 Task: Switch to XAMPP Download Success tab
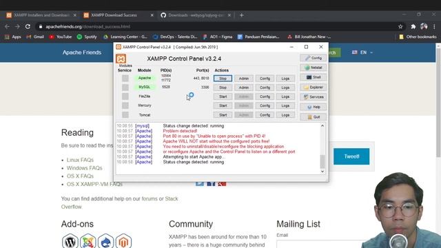[x=119, y=15]
